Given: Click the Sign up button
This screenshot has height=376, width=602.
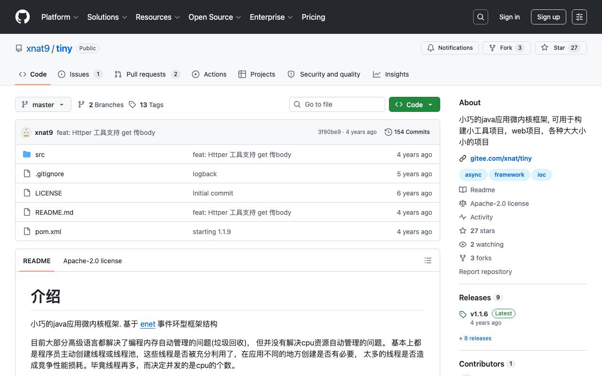Looking at the screenshot, I should click(x=548, y=17).
